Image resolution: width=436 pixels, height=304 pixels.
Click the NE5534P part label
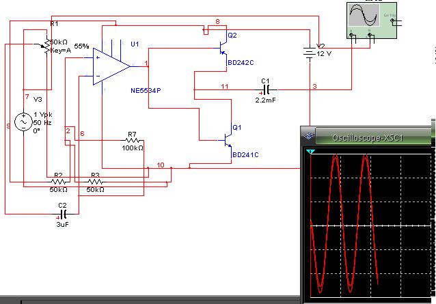pos(146,91)
